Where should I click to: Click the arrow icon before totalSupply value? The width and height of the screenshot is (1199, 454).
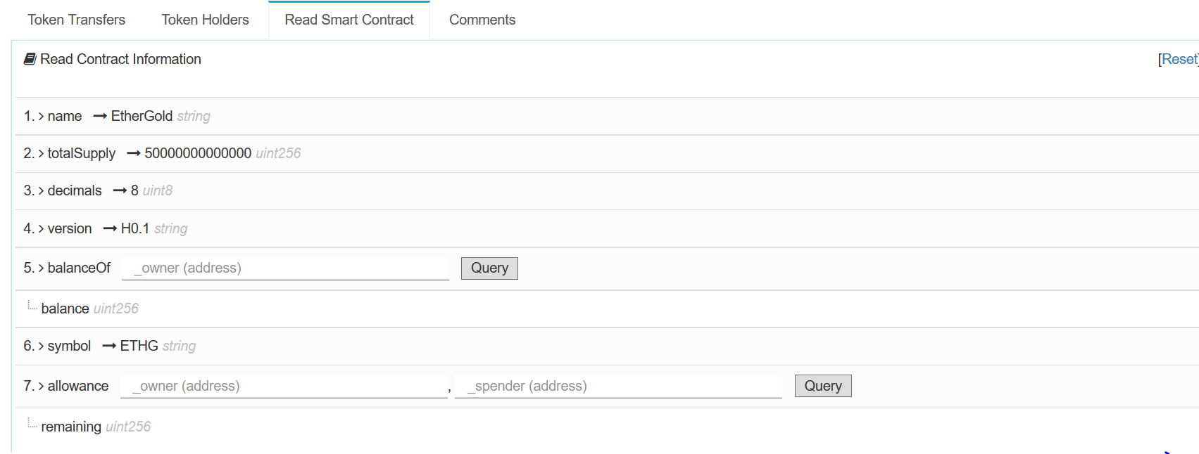[134, 153]
